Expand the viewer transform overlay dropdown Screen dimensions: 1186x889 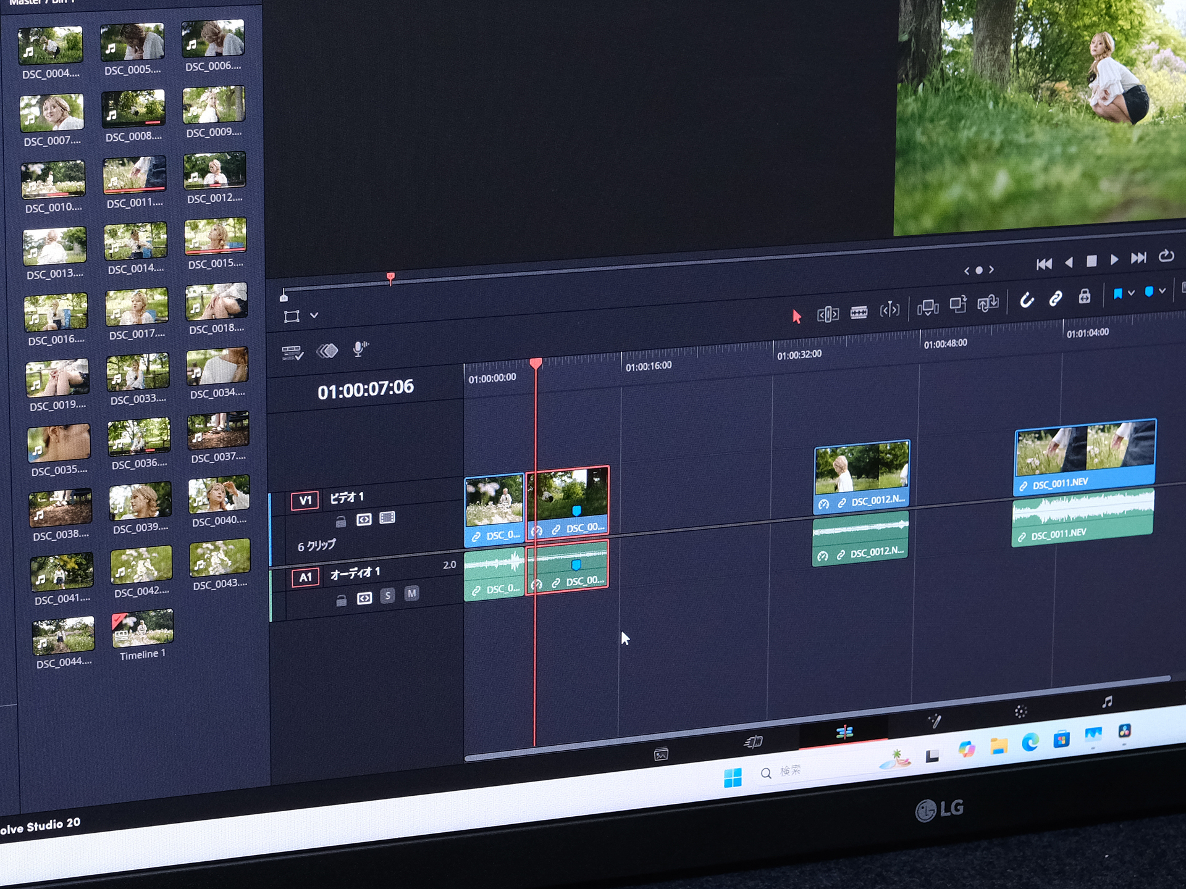click(314, 315)
